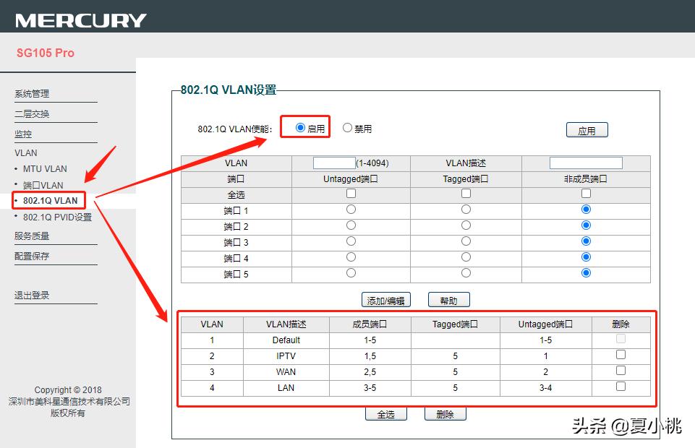Click the 删除 button below table
The image size is (695, 448).
[445, 415]
